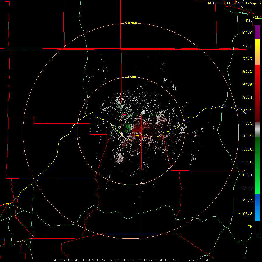This screenshot has height=262, width=262.
Task: Click the 100 NMI range ring label
Action: click(131, 23)
